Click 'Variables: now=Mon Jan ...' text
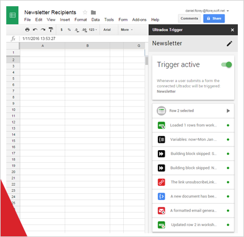The height and width of the screenshot is (237, 244). (x=193, y=139)
